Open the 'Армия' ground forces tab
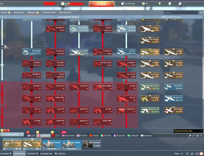 (x=5, y=12)
